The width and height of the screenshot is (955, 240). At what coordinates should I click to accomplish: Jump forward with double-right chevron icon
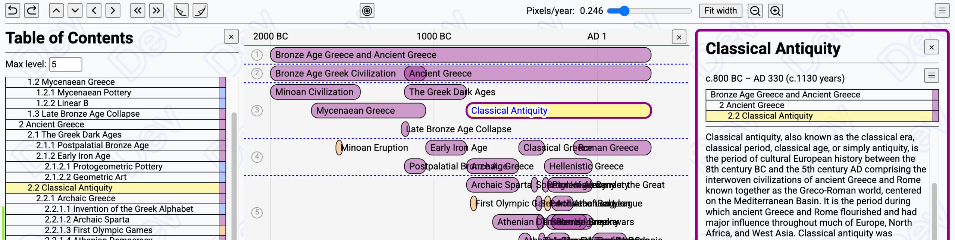[x=157, y=11]
